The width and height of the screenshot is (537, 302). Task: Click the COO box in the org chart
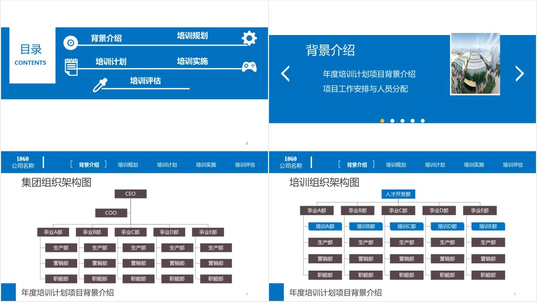pyautogui.click(x=111, y=213)
